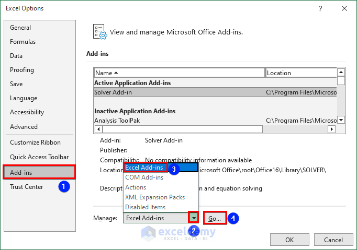Click the Help question mark icon
This screenshot has height=250, width=357.
point(320,8)
